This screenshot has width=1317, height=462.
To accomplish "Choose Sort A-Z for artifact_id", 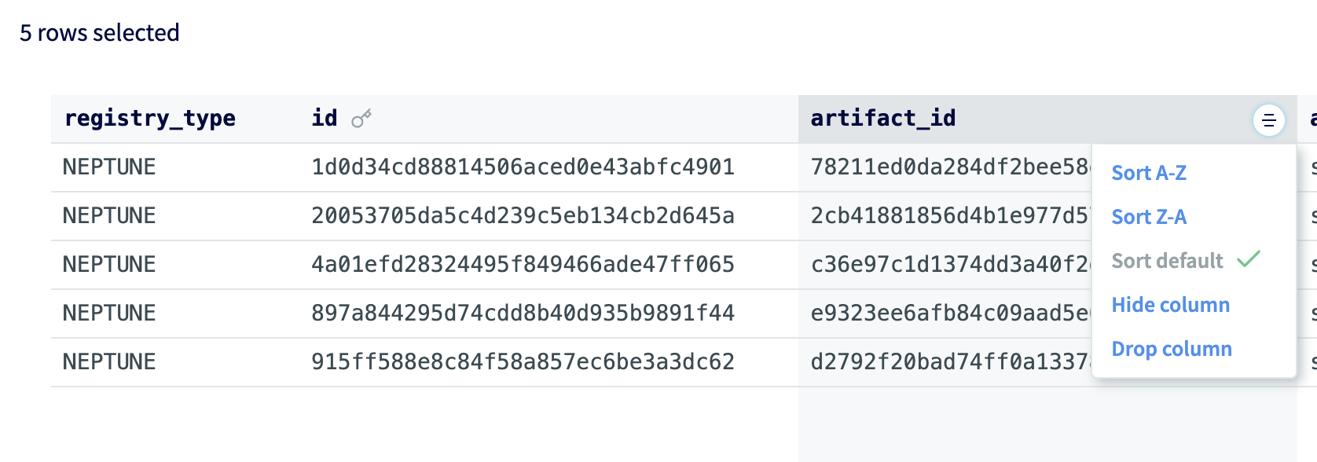I will (x=1149, y=173).
